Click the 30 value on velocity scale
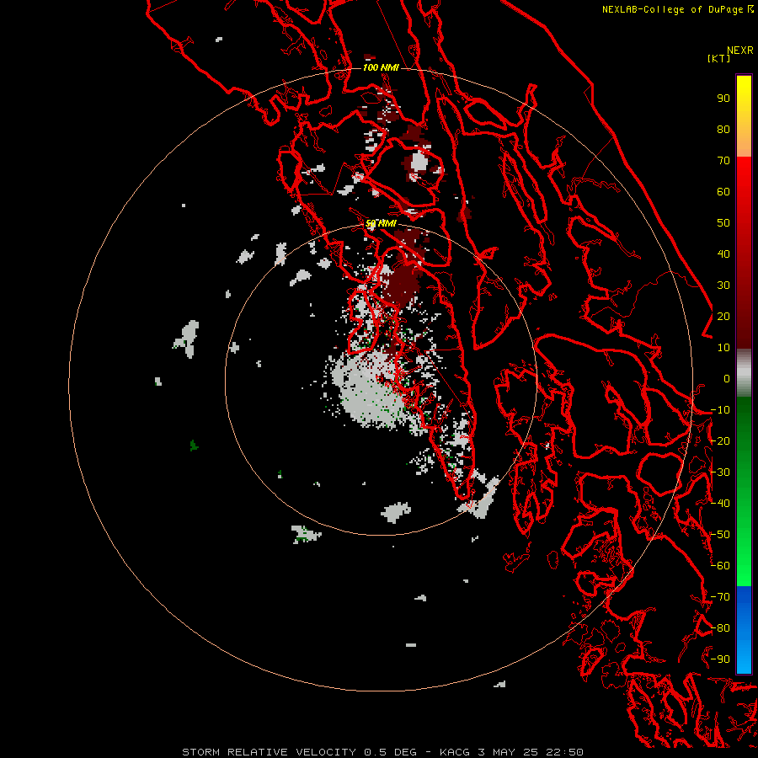 pyautogui.click(x=723, y=286)
